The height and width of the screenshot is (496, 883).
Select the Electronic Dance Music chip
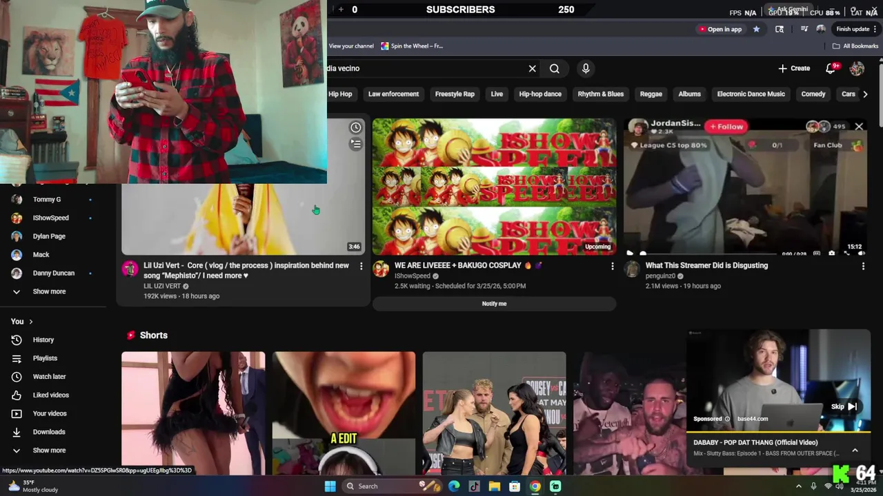751,94
